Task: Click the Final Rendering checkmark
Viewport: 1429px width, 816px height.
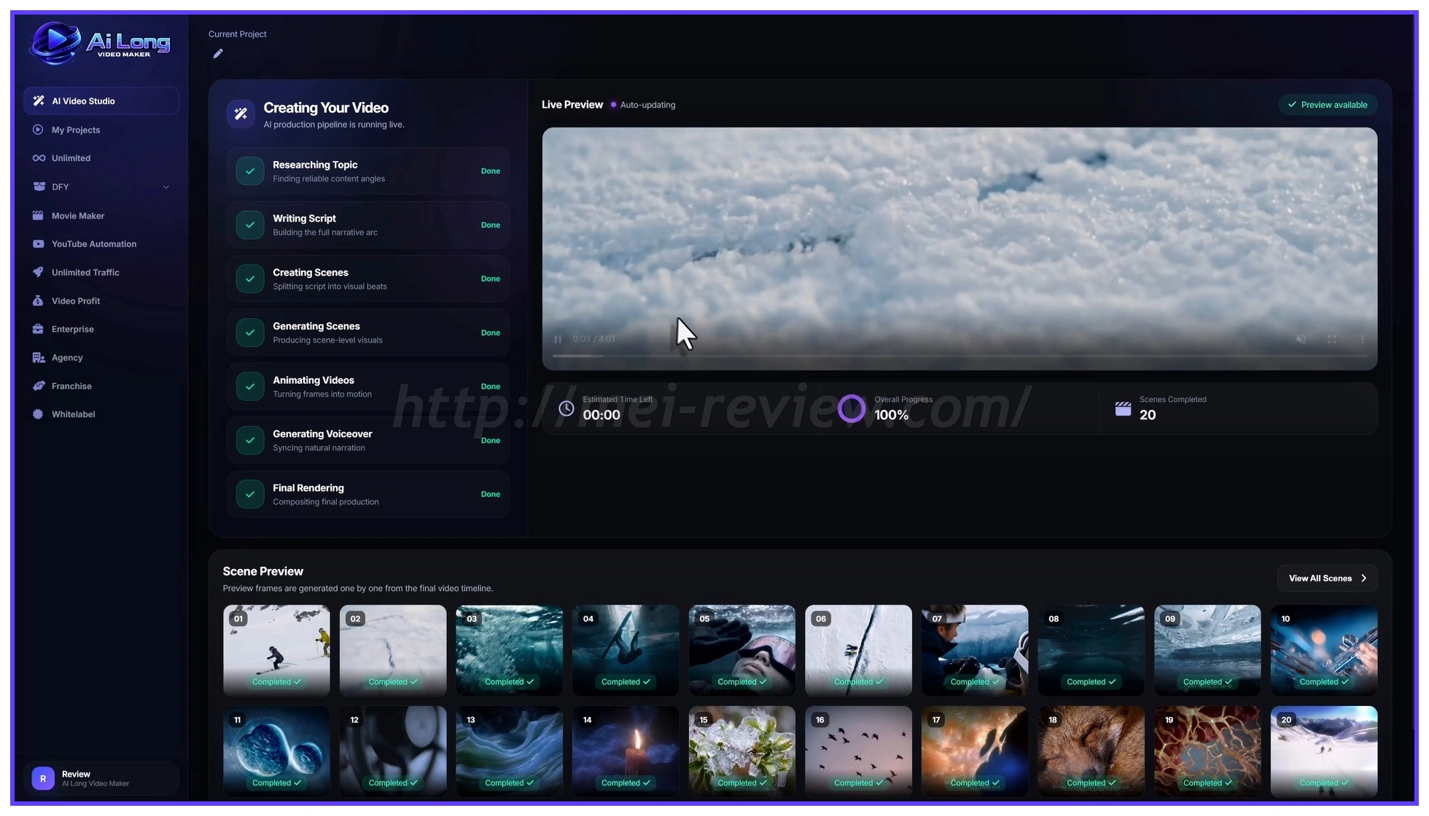Action: point(250,494)
